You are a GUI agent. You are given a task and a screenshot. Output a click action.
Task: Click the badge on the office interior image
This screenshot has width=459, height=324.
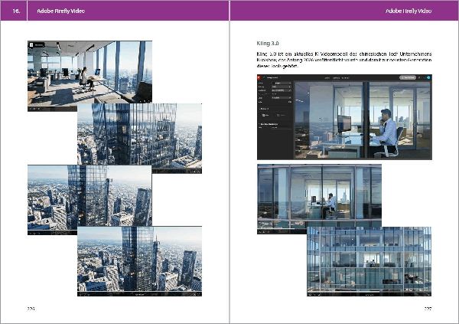pyautogui.click(x=37, y=45)
